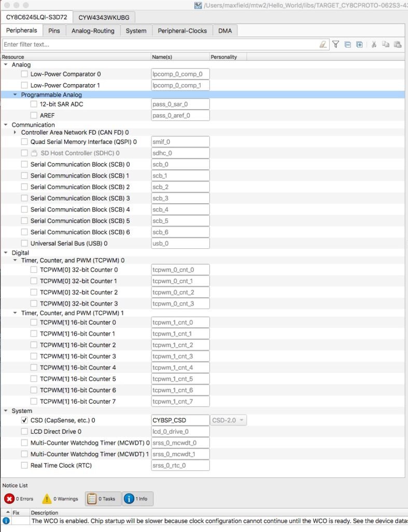The image size is (408, 532).
Task: Click the Paste icon in toolbar
Action: point(398,45)
